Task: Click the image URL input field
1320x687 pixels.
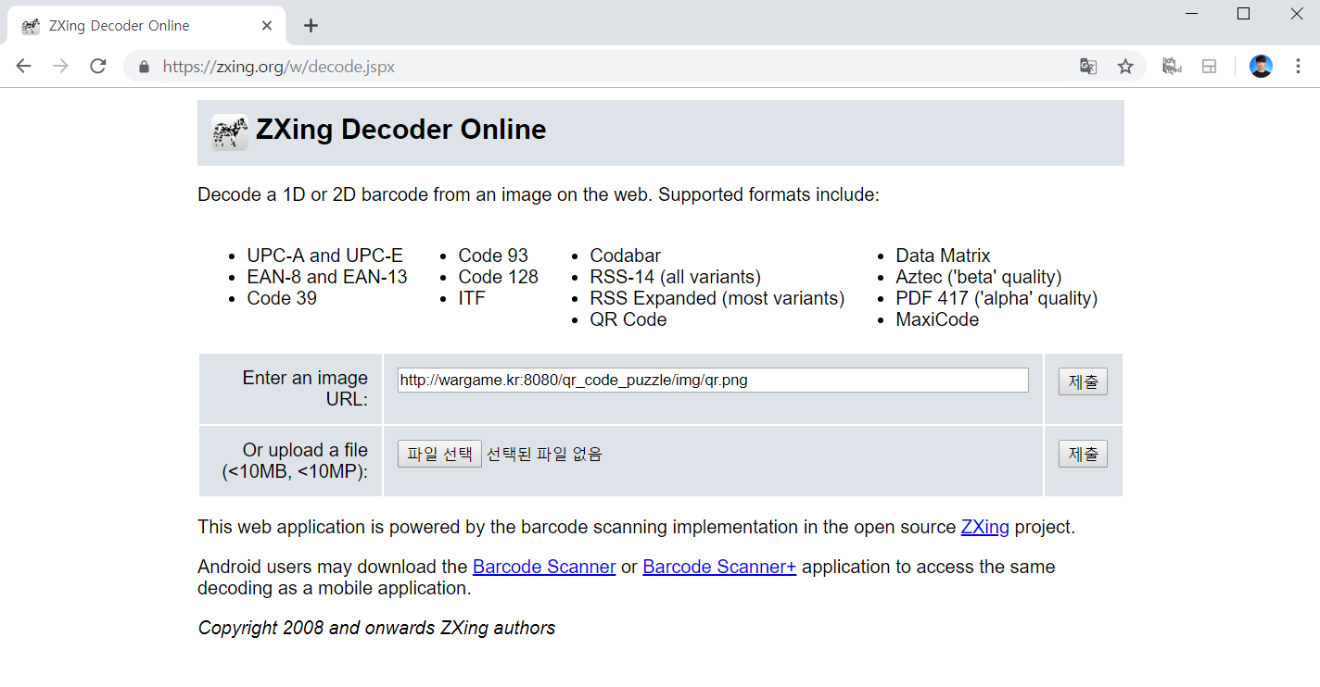Action: [x=713, y=380]
